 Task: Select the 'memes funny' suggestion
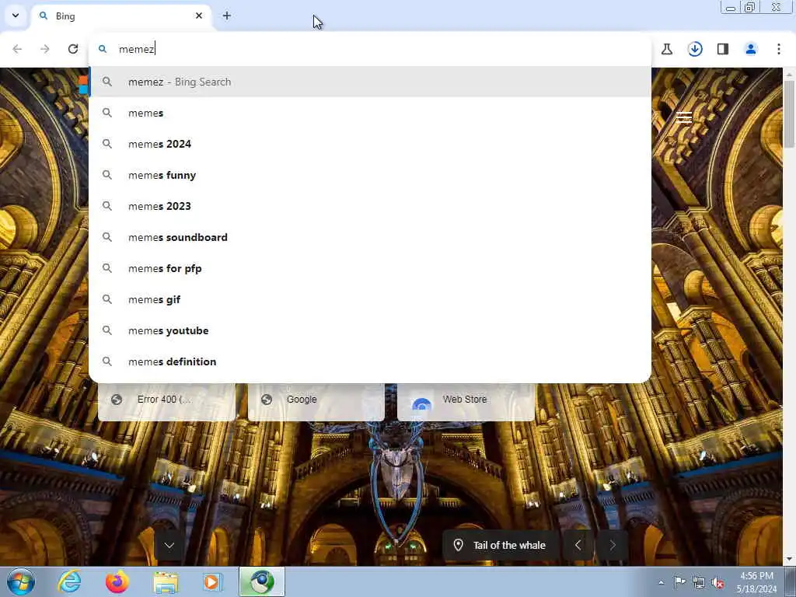coord(370,175)
